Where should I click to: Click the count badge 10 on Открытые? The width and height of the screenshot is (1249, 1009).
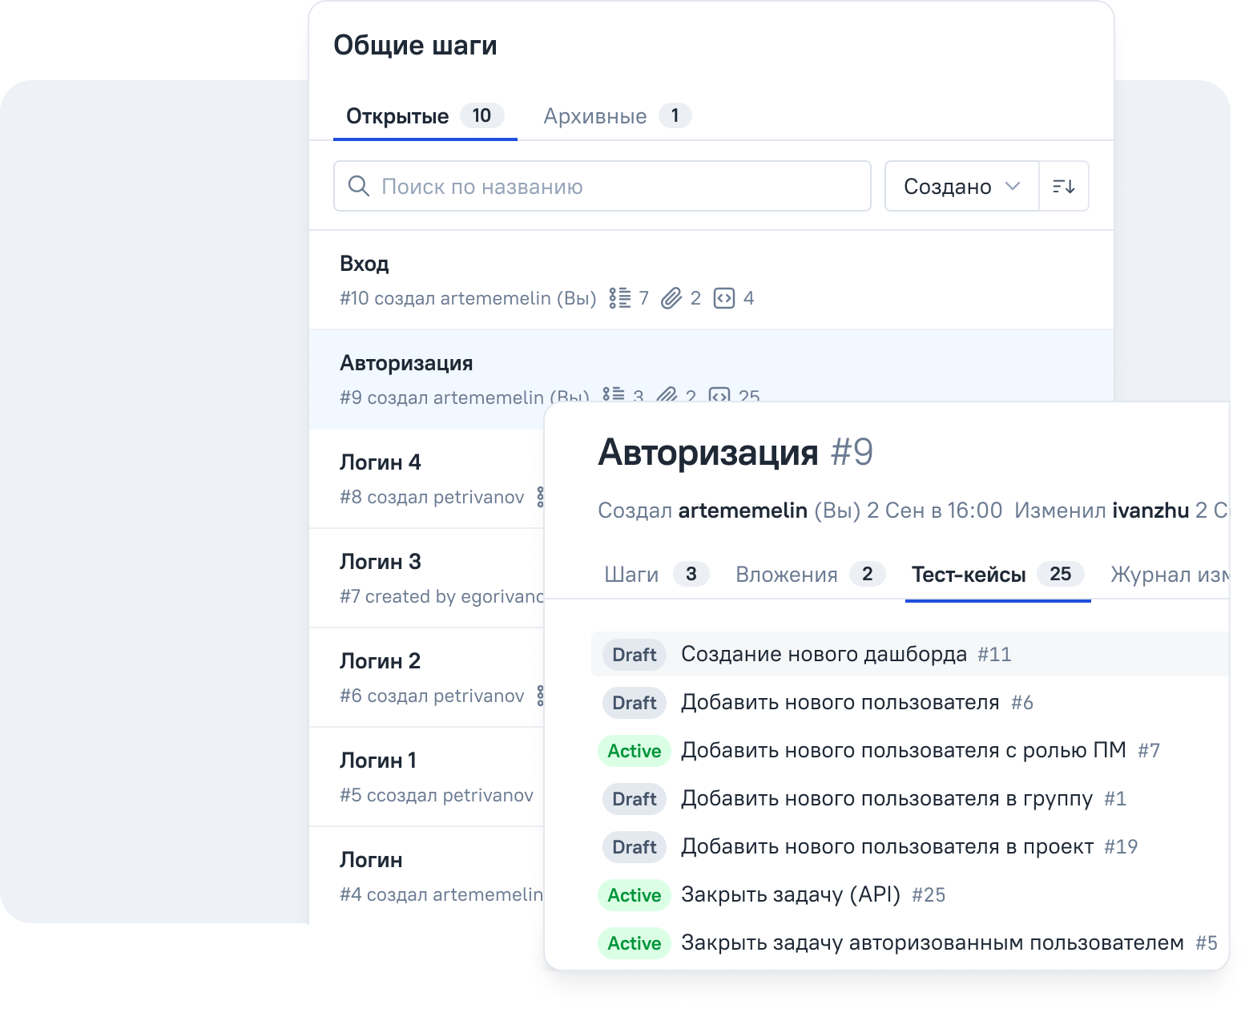click(481, 115)
